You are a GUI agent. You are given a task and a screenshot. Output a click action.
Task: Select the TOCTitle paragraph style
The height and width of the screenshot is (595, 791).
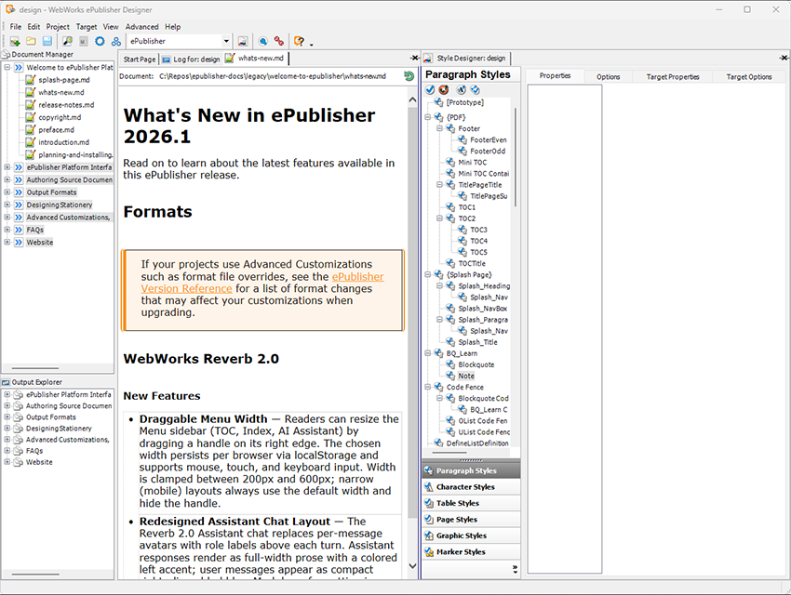[472, 263]
